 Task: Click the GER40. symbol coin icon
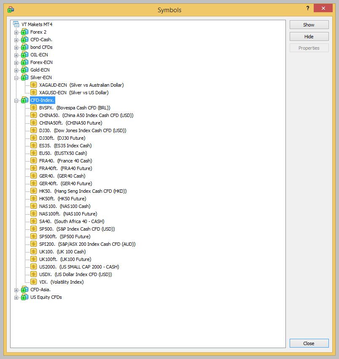tap(33, 176)
